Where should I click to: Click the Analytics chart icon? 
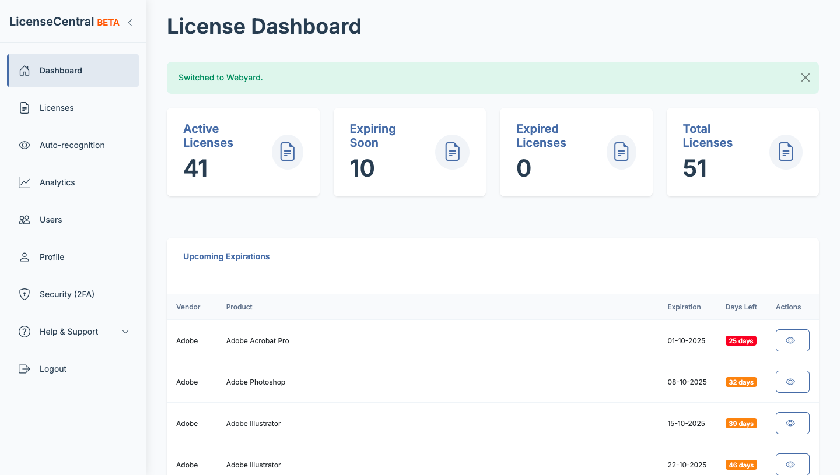24,182
